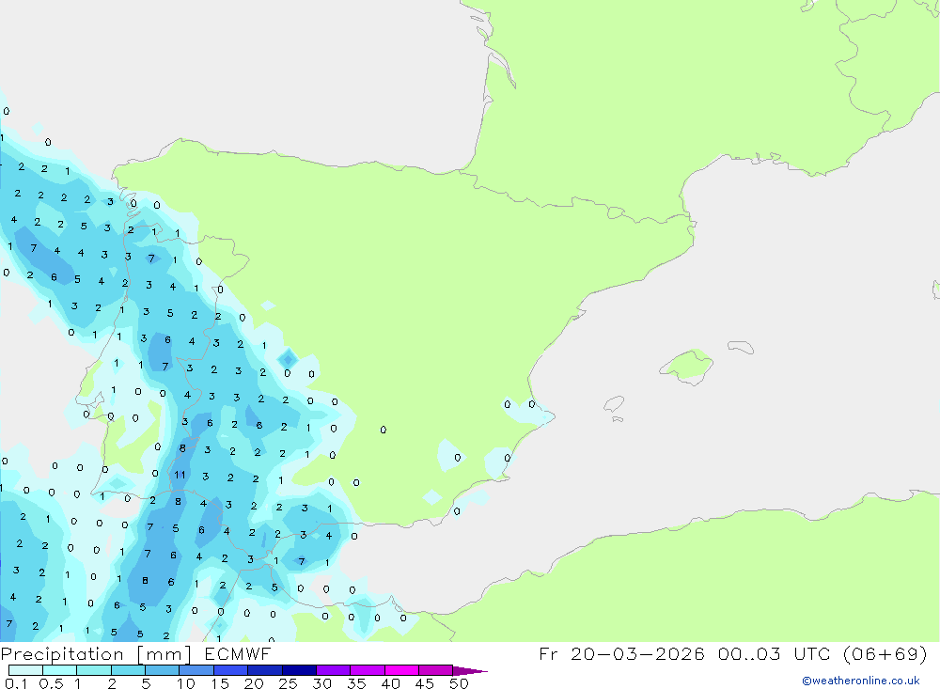This screenshot has width=940, height=689.
Task: Click legend scale label '50'
Action: click(x=459, y=683)
